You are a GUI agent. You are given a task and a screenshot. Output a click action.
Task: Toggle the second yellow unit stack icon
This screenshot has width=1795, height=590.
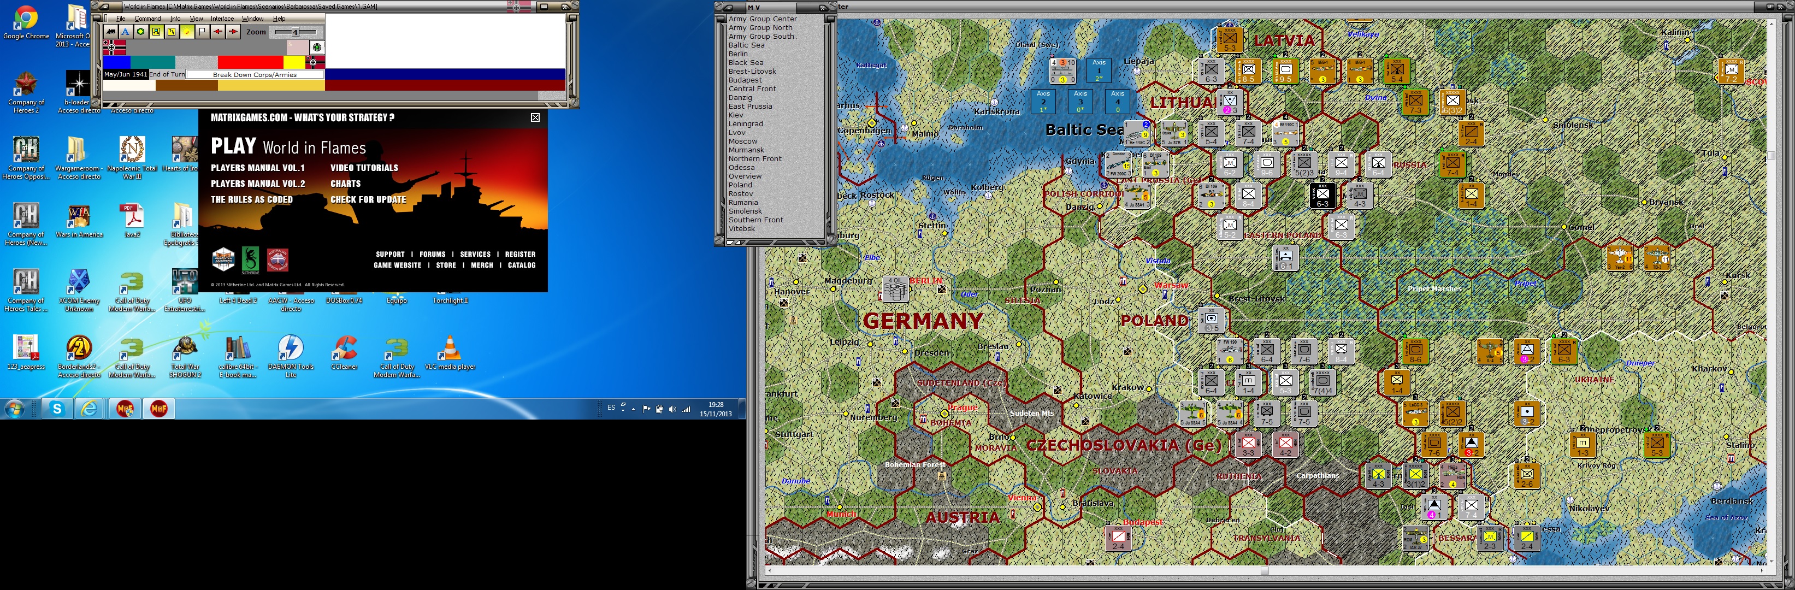coord(172,31)
